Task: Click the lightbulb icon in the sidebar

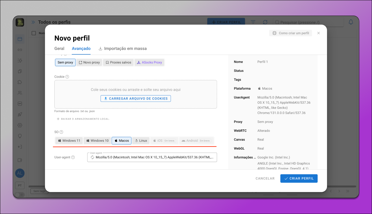Action: (x=20, y=136)
